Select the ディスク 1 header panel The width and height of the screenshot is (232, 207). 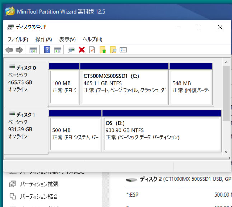[x=26, y=131]
